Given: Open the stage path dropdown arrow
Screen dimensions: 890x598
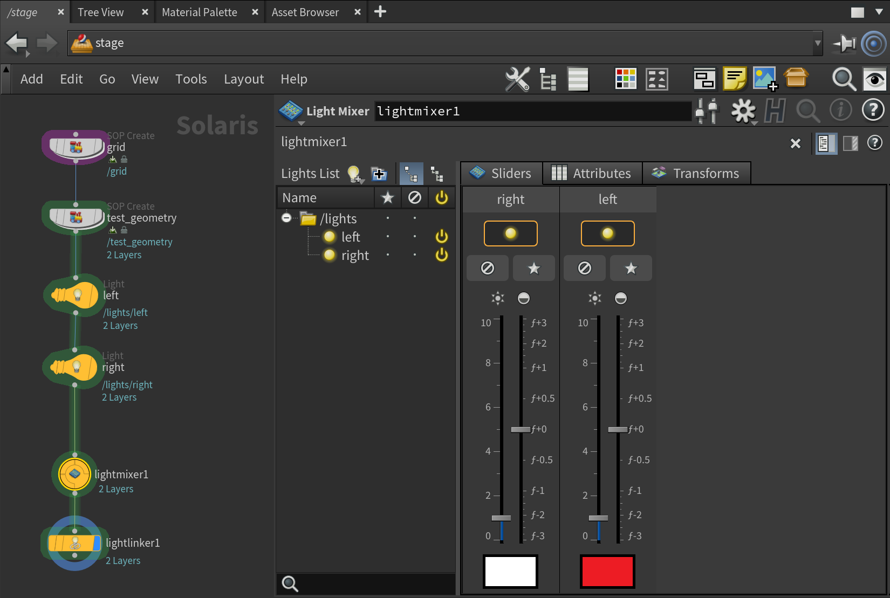Looking at the screenshot, I should coord(818,43).
